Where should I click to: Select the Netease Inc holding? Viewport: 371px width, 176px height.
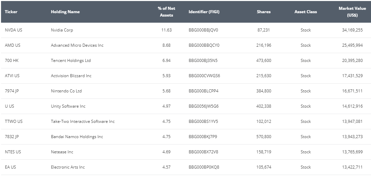(62, 152)
